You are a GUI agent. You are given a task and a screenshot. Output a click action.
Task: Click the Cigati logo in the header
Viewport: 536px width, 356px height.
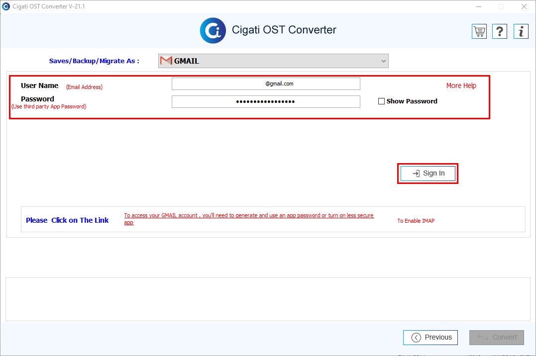(x=213, y=30)
